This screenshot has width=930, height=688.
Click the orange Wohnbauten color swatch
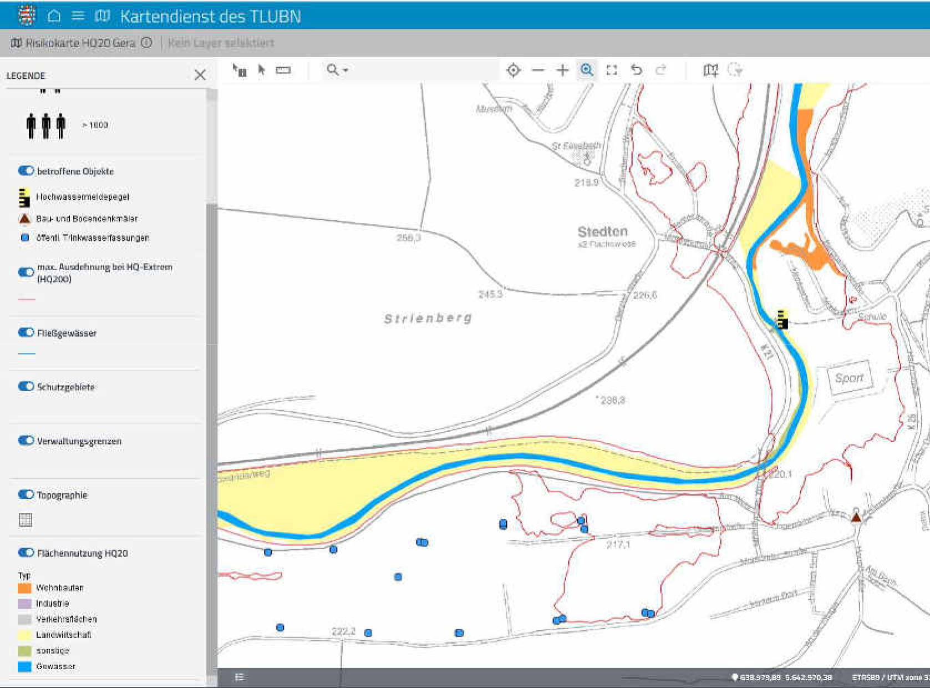coord(24,588)
